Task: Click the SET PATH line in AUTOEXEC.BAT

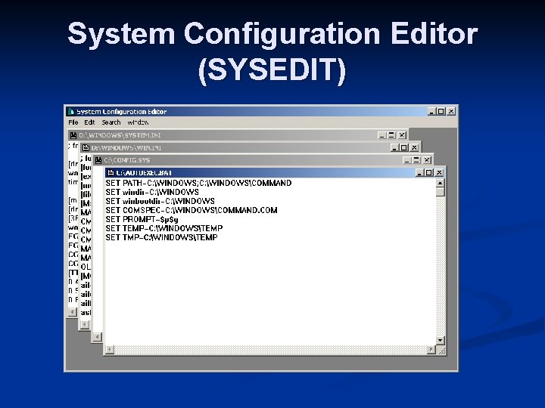Action: tap(198, 183)
